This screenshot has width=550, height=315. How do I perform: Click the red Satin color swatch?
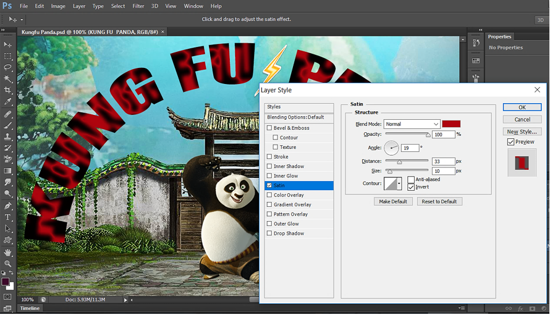tap(451, 124)
